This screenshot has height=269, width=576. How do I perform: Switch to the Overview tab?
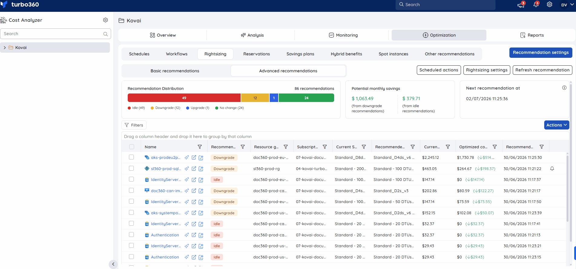163,35
